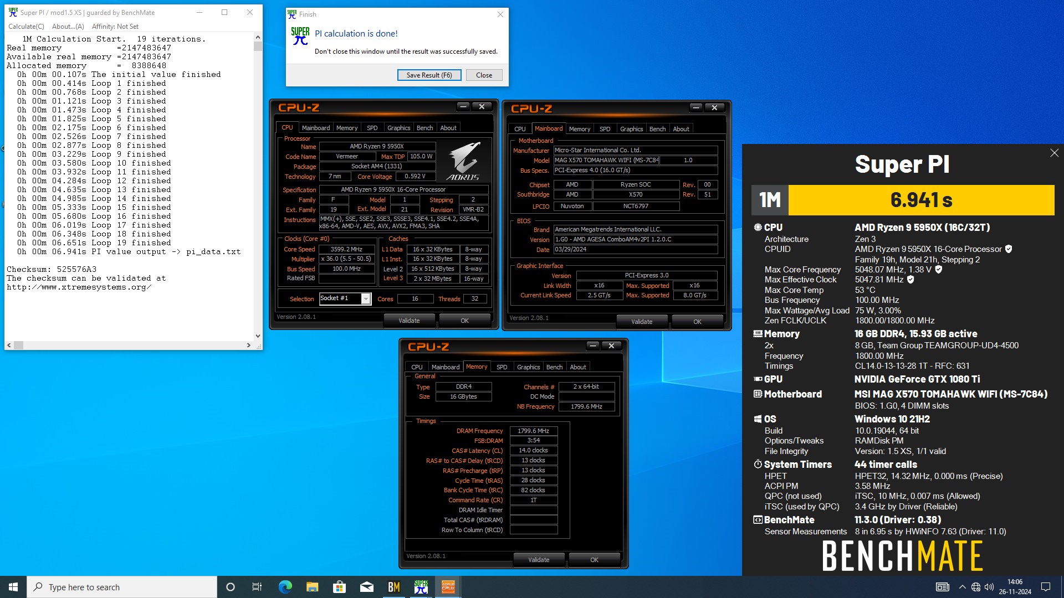
Task: Click the Super PI title bar icon
Action: [13, 12]
